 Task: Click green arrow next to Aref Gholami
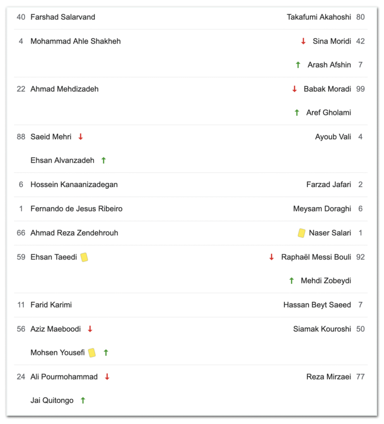297,113
